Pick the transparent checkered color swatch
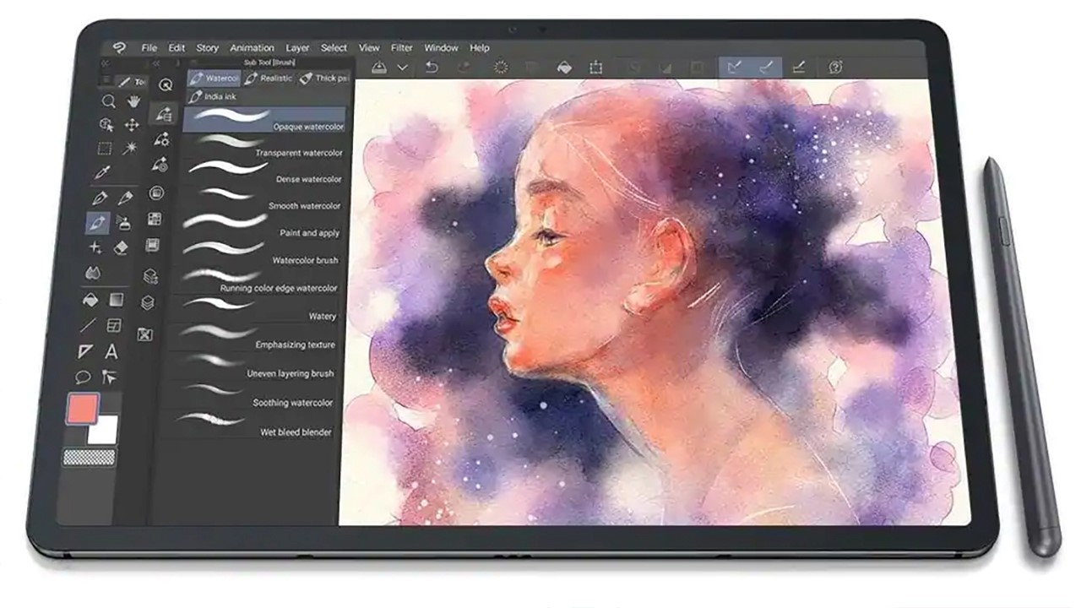The image size is (1081, 608). coord(89,457)
